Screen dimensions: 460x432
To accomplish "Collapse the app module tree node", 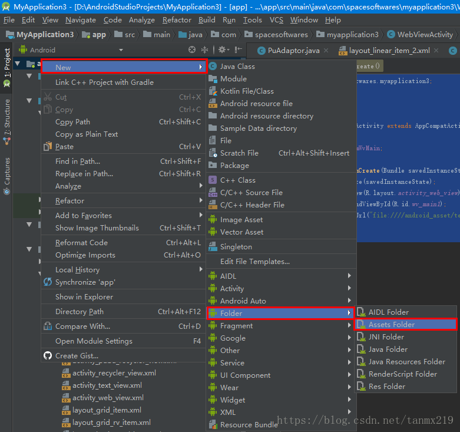I will pos(18,64).
